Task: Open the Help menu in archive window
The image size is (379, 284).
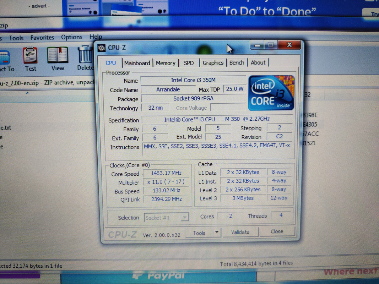Action: click(x=96, y=37)
